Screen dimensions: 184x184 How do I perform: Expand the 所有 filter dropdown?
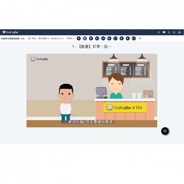coord(70,39)
